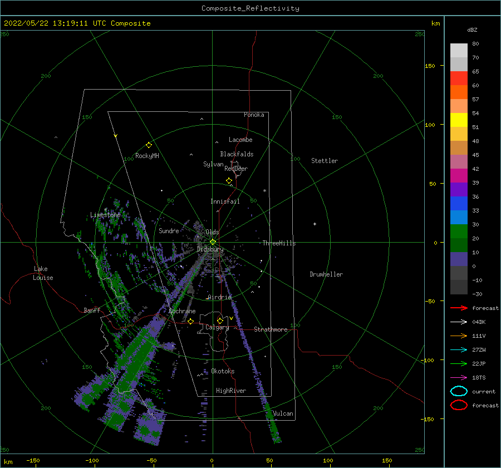Click the cyan 27ZW arrow icon

tap(459, 350)
